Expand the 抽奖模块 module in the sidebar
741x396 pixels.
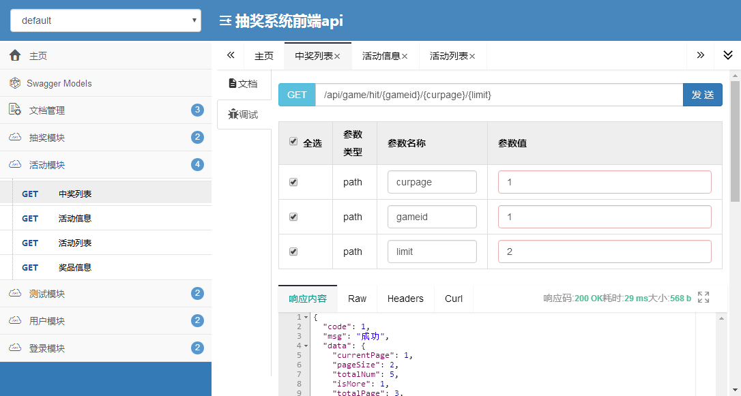coord(106,138)
